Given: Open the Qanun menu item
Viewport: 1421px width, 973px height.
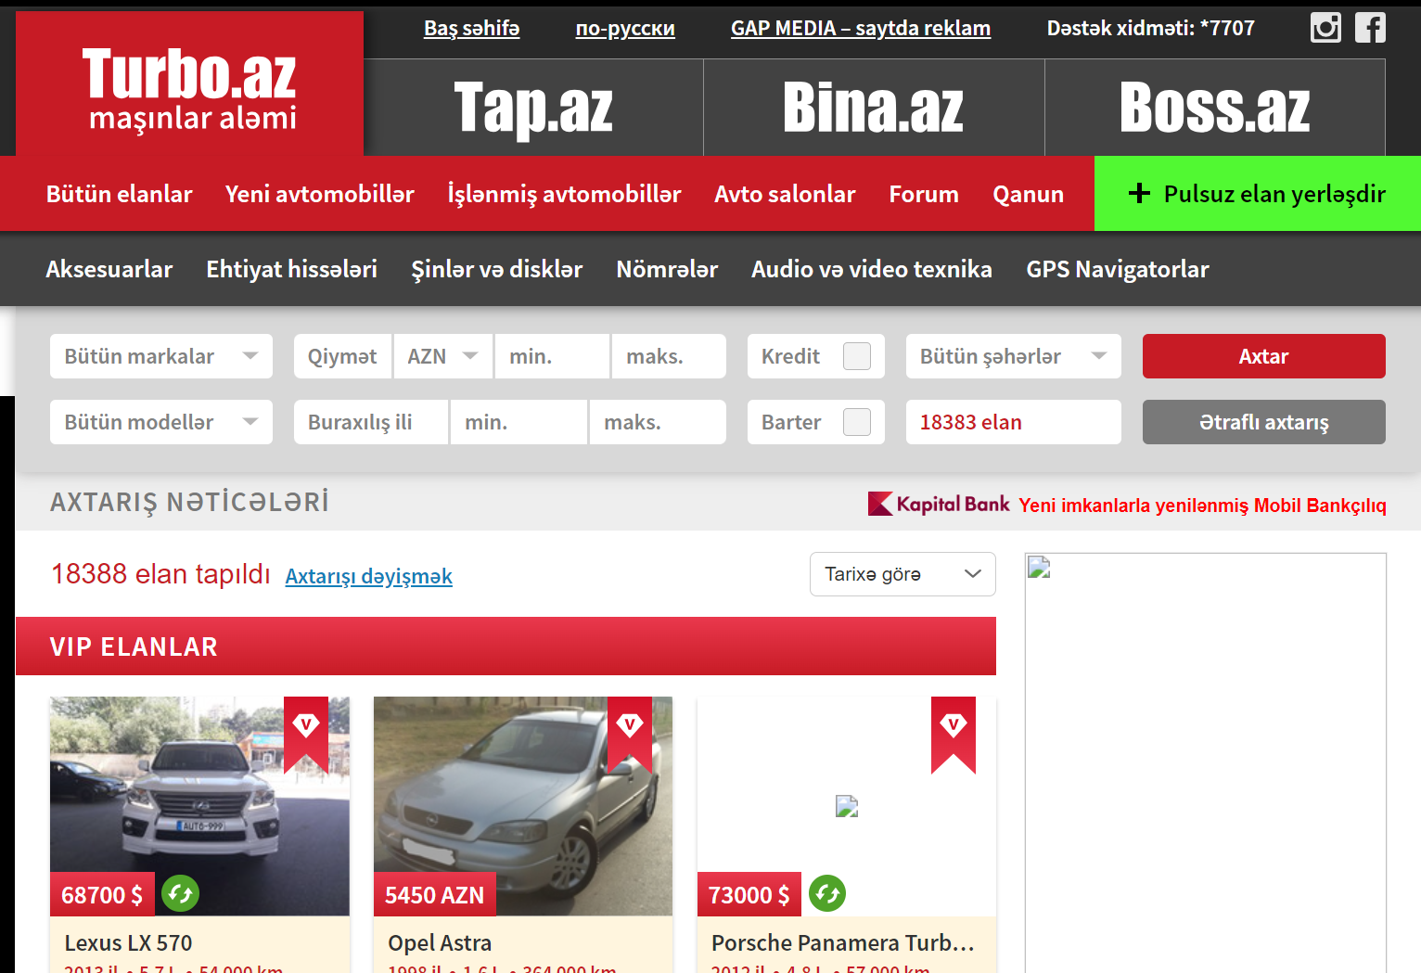Looking at the screenshot, I should (x=1029, y=194).
